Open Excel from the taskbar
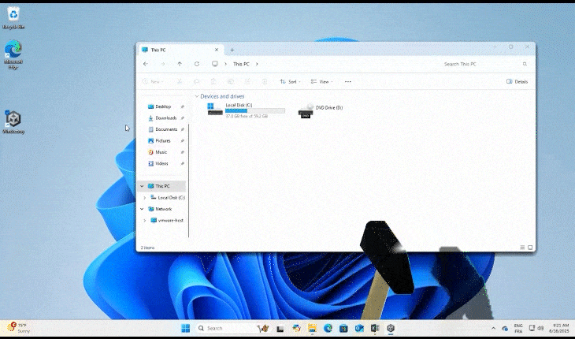 click(x=375, y=328)
